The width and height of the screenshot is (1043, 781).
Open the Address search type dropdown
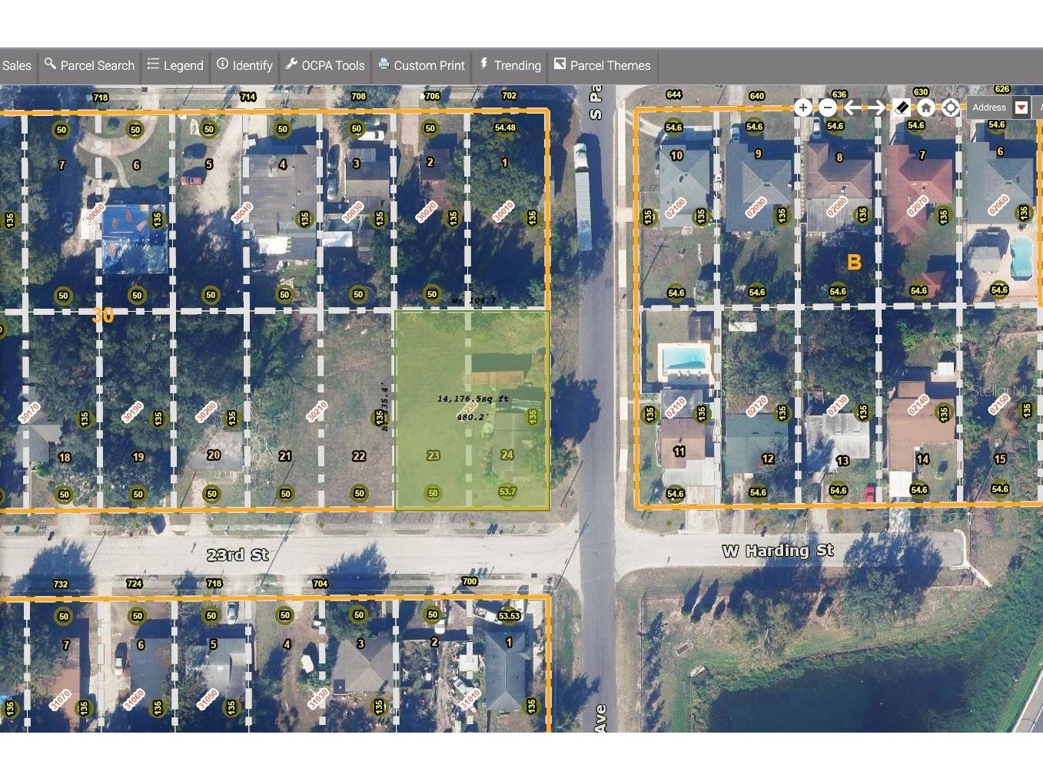[1021, 108]
